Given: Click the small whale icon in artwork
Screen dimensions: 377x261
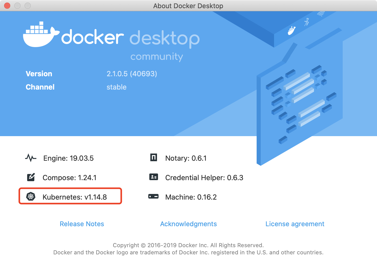Looking at the screenshot, I should [x=291, y=30].
